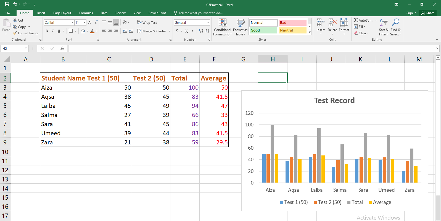Click inside the formula bar field
The image size is (441, 221).
(x=249, y=48)
